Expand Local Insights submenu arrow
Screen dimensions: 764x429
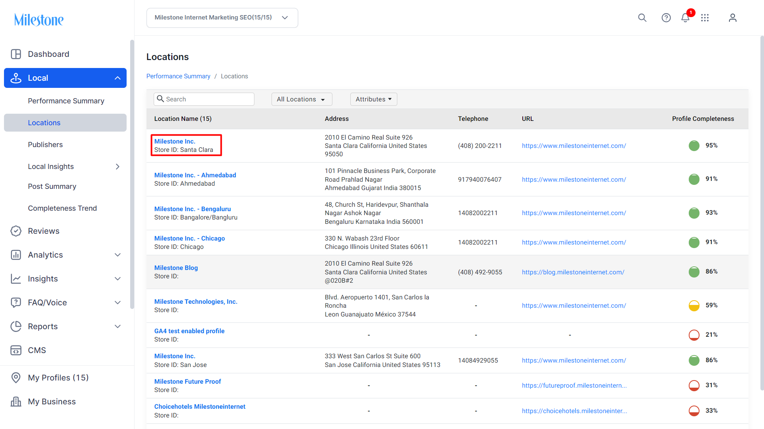pyautogui.click(x=117, y=167)
